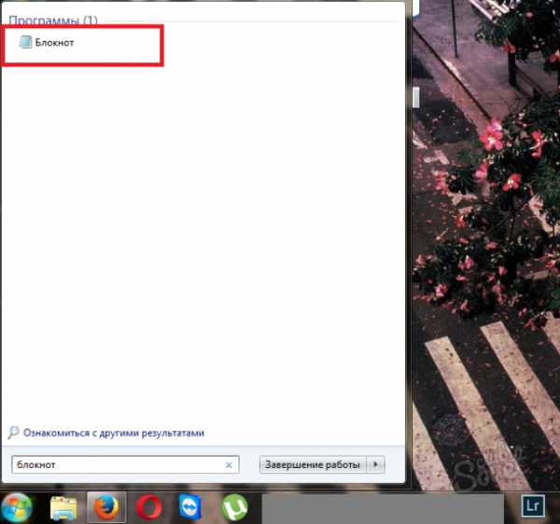Viewport: 560px width, 524px height.
Task: Open TeamViewer from the taskbar
Action: click(190, 507)
